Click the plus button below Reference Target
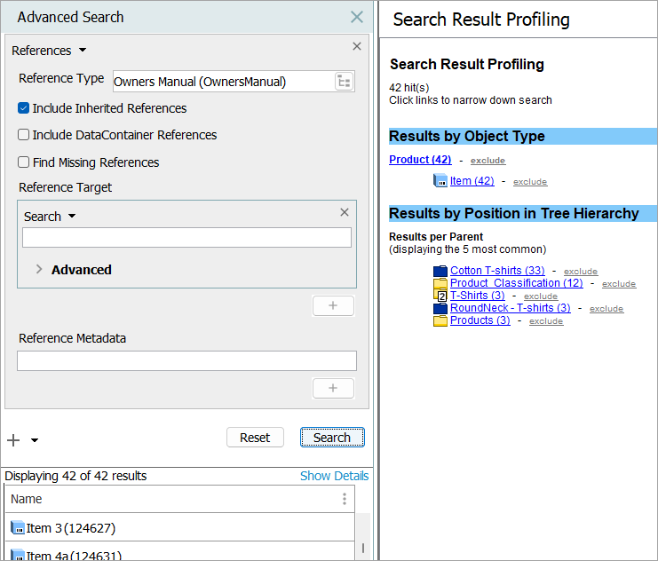The image size is (658, 561). point(333,305)
